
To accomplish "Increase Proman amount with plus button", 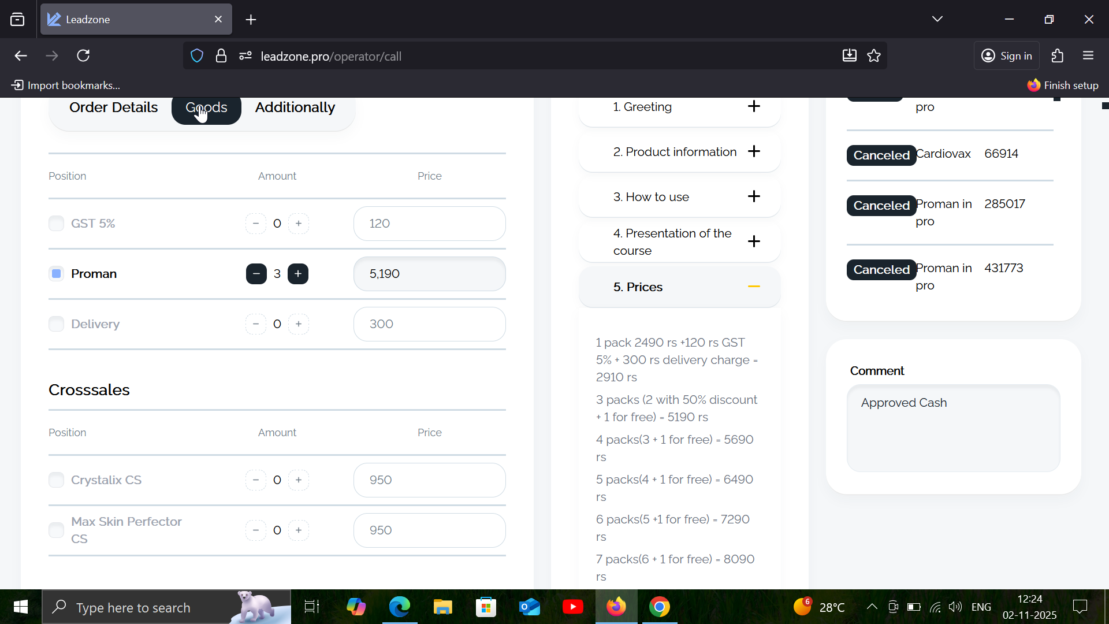I will pyautogui.click(x=298, y=274).
